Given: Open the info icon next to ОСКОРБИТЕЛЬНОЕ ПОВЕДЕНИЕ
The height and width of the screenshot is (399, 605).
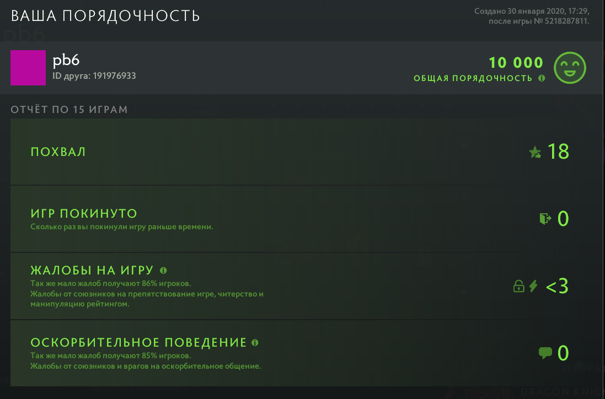Looking at the screenshot, I should [x=255, y=342].
